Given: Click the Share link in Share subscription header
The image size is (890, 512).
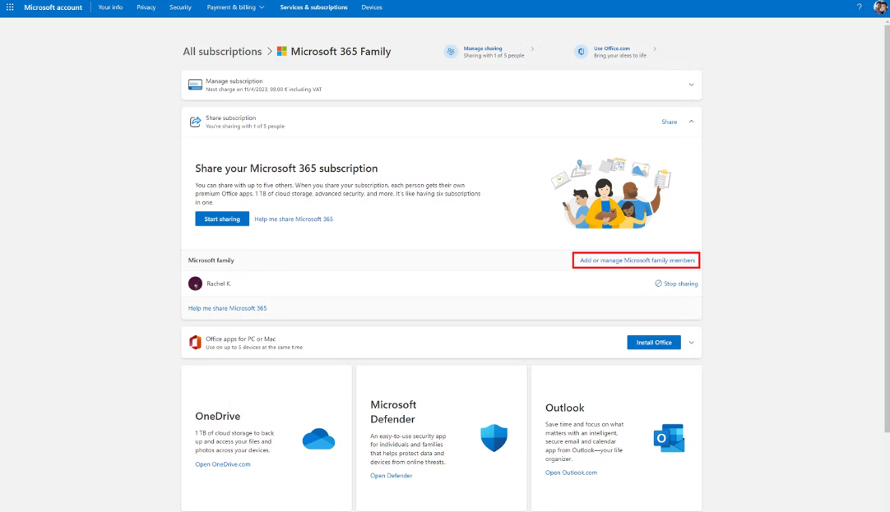Looking at the screenshot, I should click(670, 122).
